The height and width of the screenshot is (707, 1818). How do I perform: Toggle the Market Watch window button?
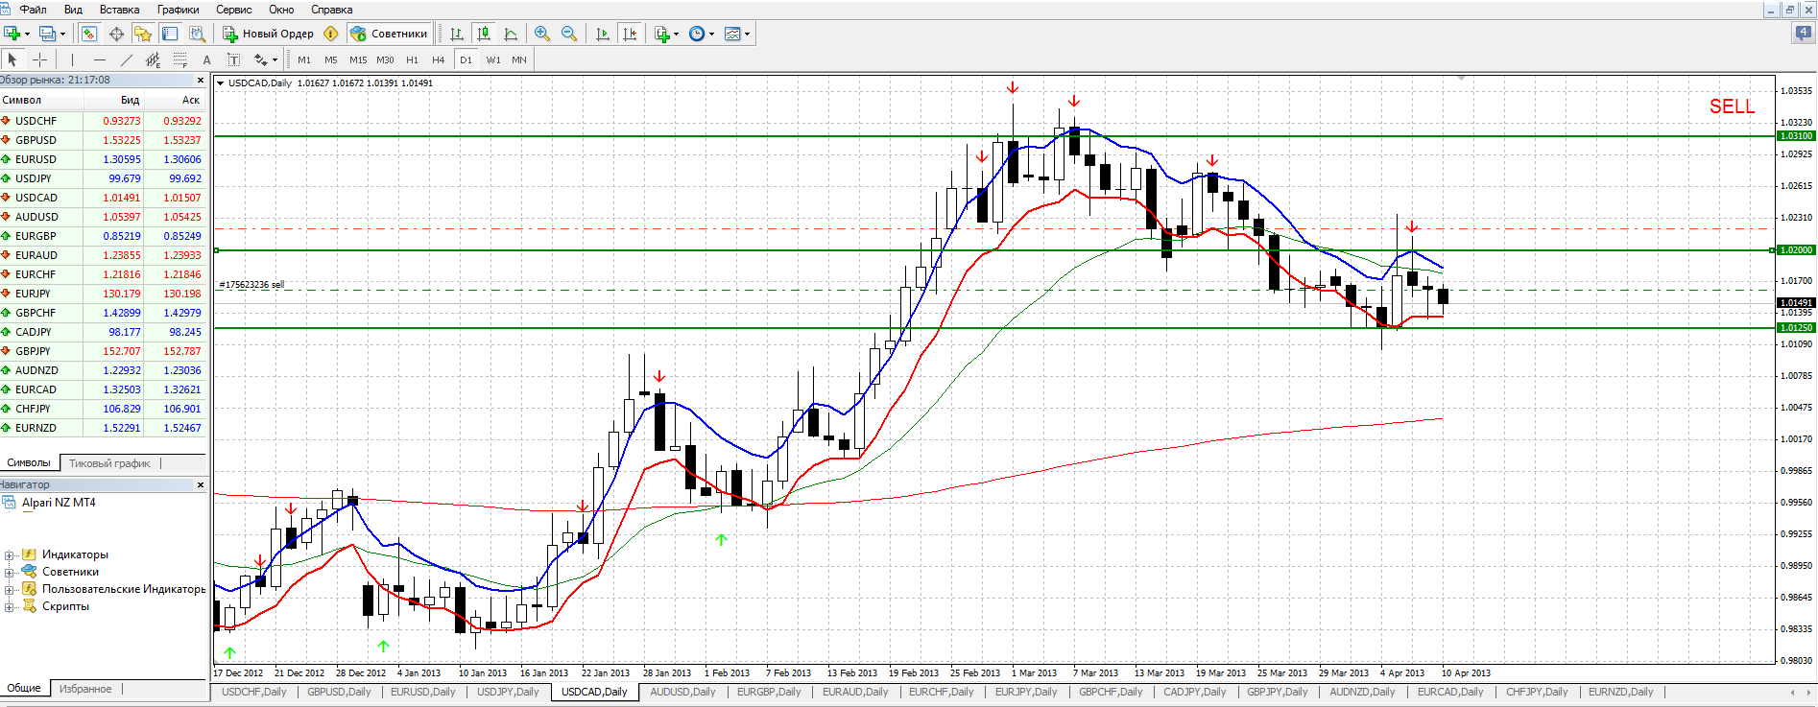pos(89,34)
